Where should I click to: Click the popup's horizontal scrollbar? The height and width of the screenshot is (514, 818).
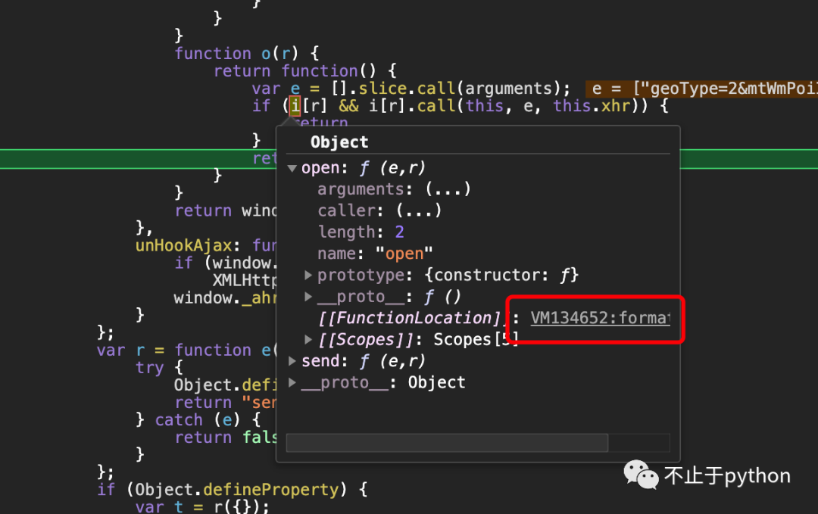pos(447,443)
